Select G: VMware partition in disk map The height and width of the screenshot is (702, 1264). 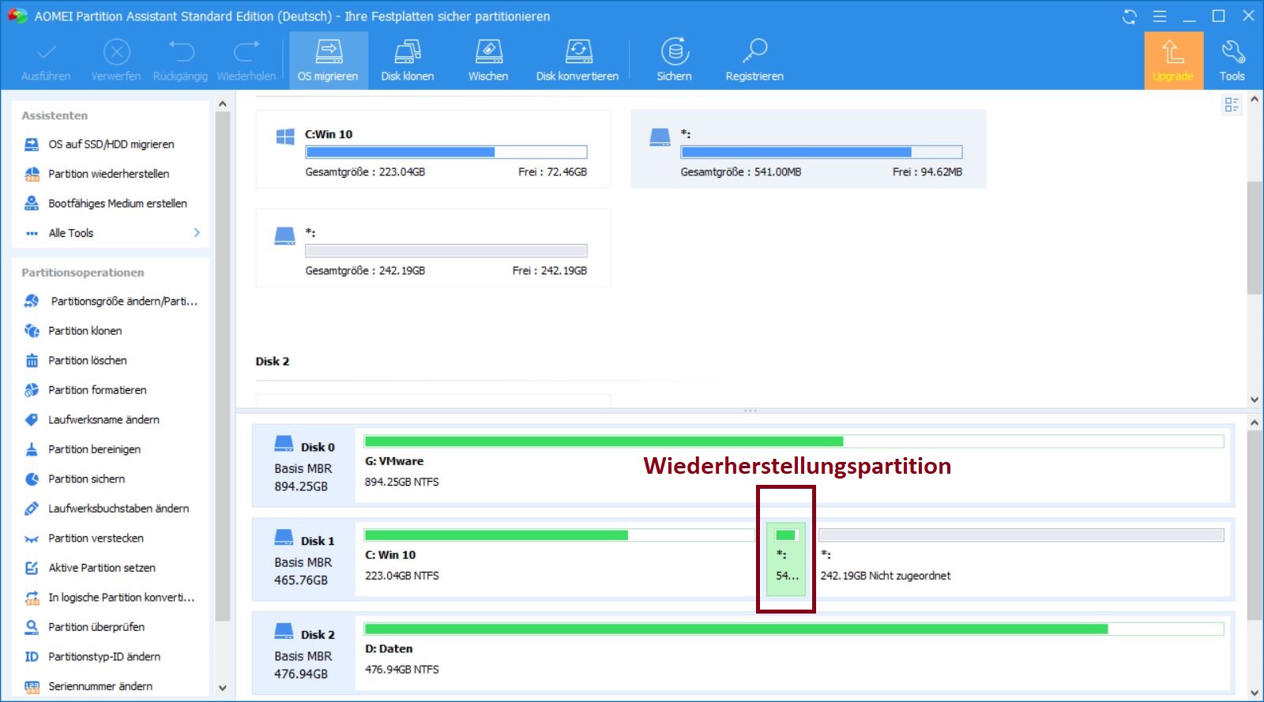click(x=794, y=466)
